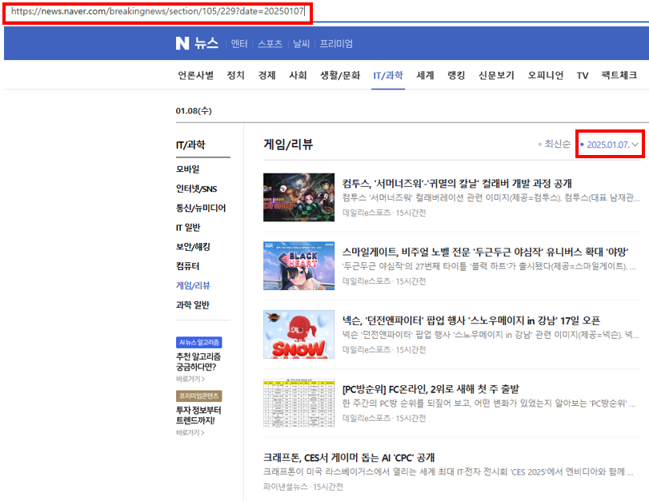Open IT 일반 sidebar category
The height and width of the screenshot is (501, 649).
click(x=188, y=228)
